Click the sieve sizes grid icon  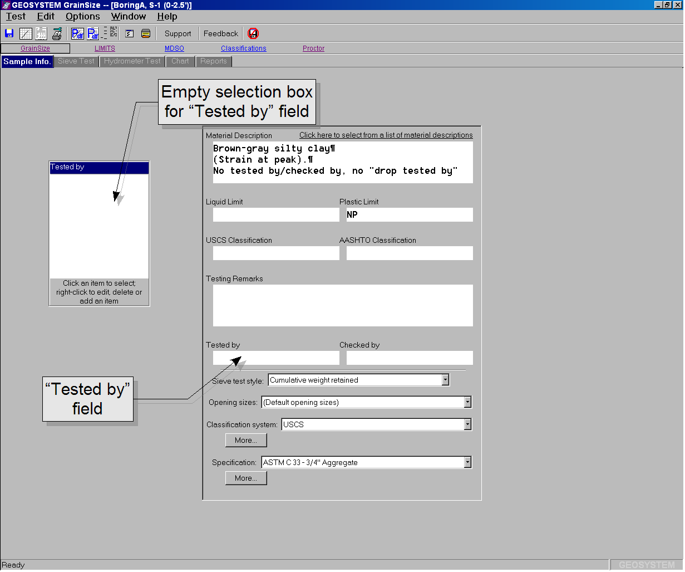[x=110, y=33]
